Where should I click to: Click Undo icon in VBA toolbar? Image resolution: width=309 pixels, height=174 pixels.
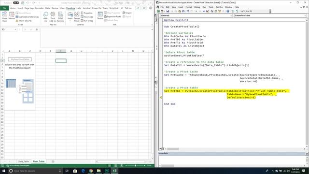tap(188, 11)
